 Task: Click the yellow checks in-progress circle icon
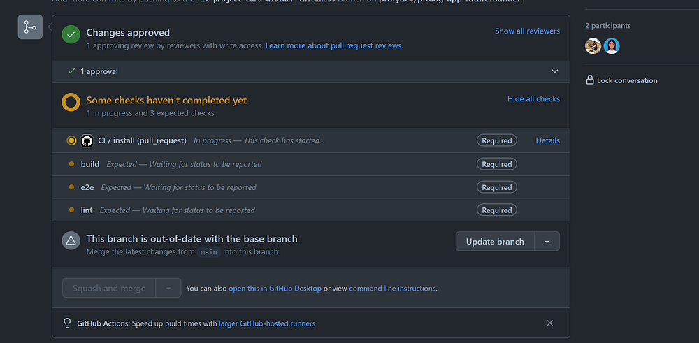click(x=71, y=103)
